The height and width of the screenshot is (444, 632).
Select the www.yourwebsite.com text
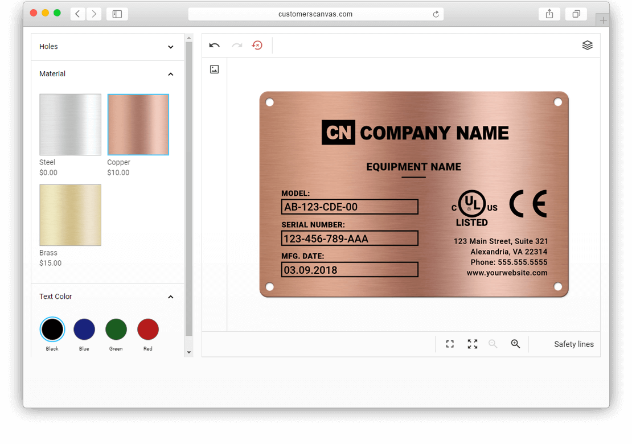[x=507, y=273]
